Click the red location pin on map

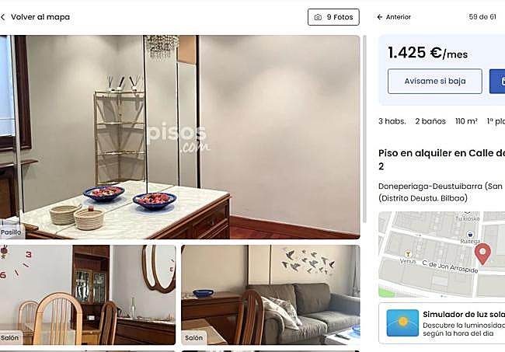click(x=482, y=254)
